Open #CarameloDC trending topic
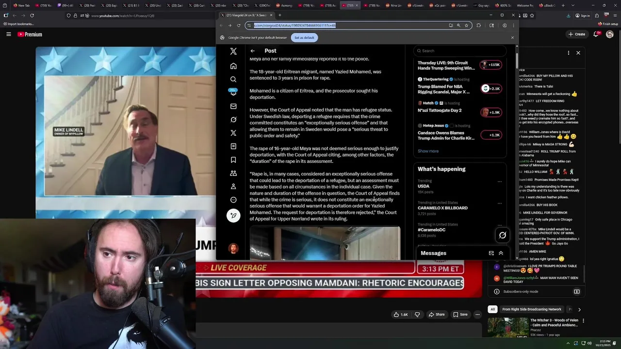This screenshot has height=349, width=621. (431, 230)
